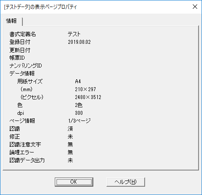Click the ナンバリングID label

(26, 66)
